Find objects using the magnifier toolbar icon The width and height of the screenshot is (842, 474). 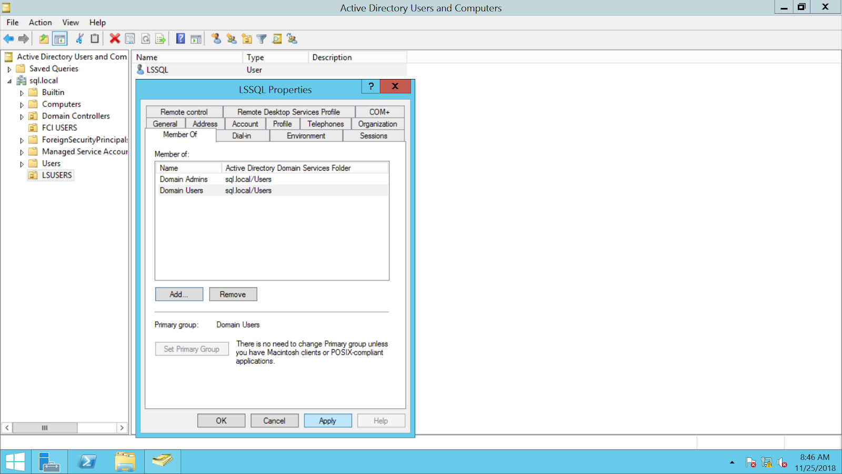pyautogui.click(x=277, y=38)
